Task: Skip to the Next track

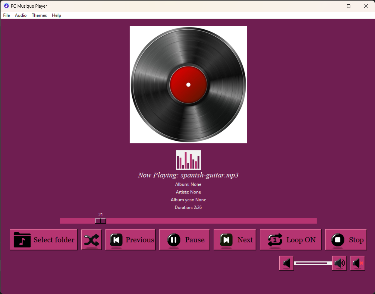Action: tap(235, 240)
